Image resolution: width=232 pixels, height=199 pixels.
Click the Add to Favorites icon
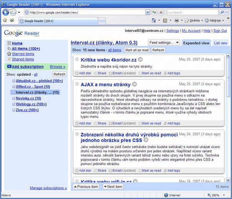tap(12, 20)
